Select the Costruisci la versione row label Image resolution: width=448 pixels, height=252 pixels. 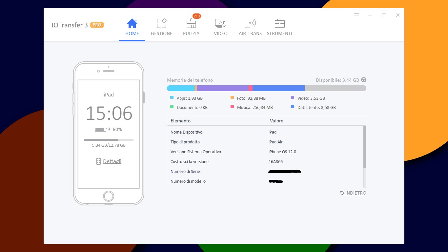190,162
